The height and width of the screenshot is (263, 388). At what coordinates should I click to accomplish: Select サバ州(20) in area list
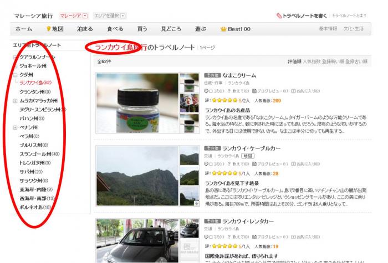point(31,172)
